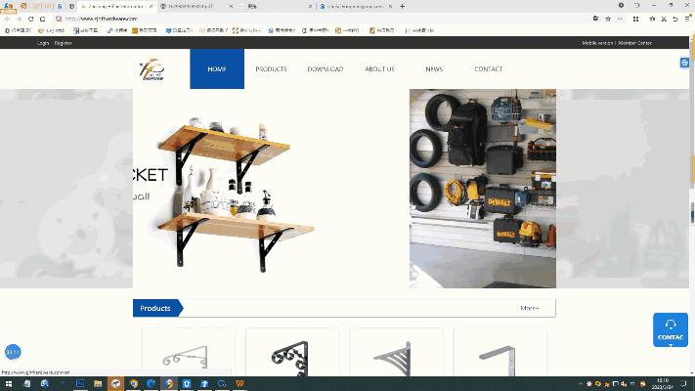Click the Register link
The image size is (695, 391).
point(64,43)
